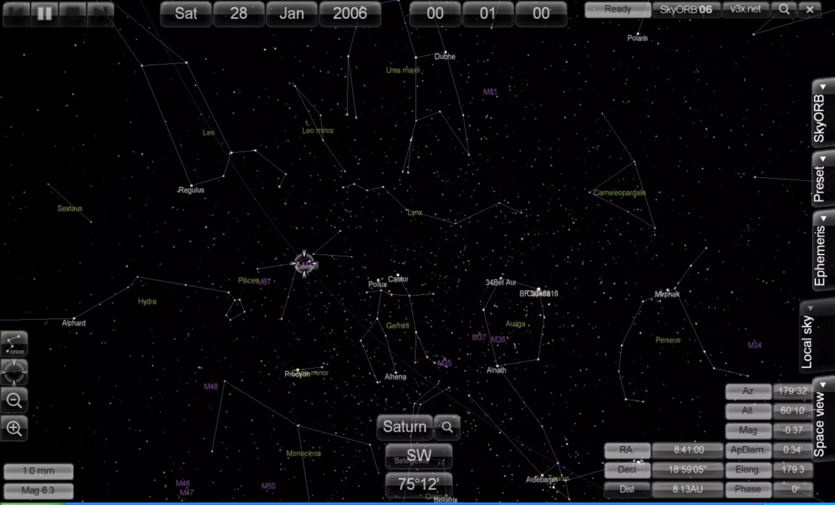Open the compass navigation control
835x505 pixels.
point(14,372)
